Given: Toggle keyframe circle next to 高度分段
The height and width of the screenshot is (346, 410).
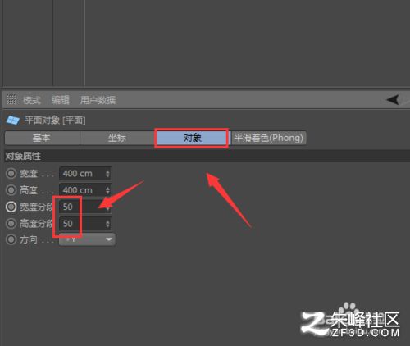Looking at the screenshot, I should click(11, 224).
